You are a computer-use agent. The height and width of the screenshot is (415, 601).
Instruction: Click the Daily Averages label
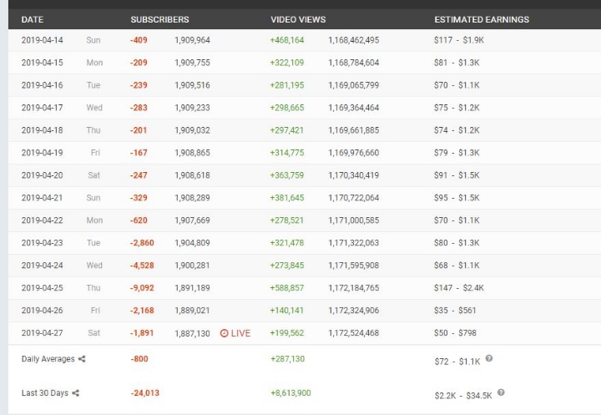(x=48, y=359)
